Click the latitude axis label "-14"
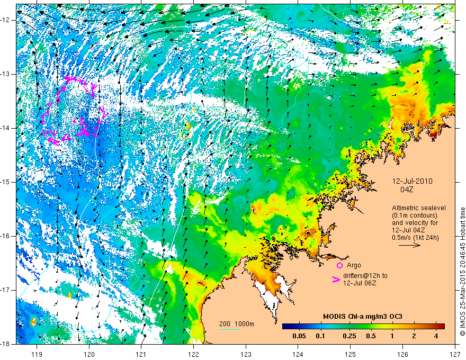466x360 pixels. [x=5, y=128]
